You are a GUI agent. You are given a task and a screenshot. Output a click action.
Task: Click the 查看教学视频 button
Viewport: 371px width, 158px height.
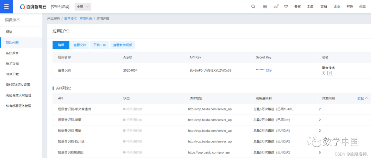tap(123, 45)
